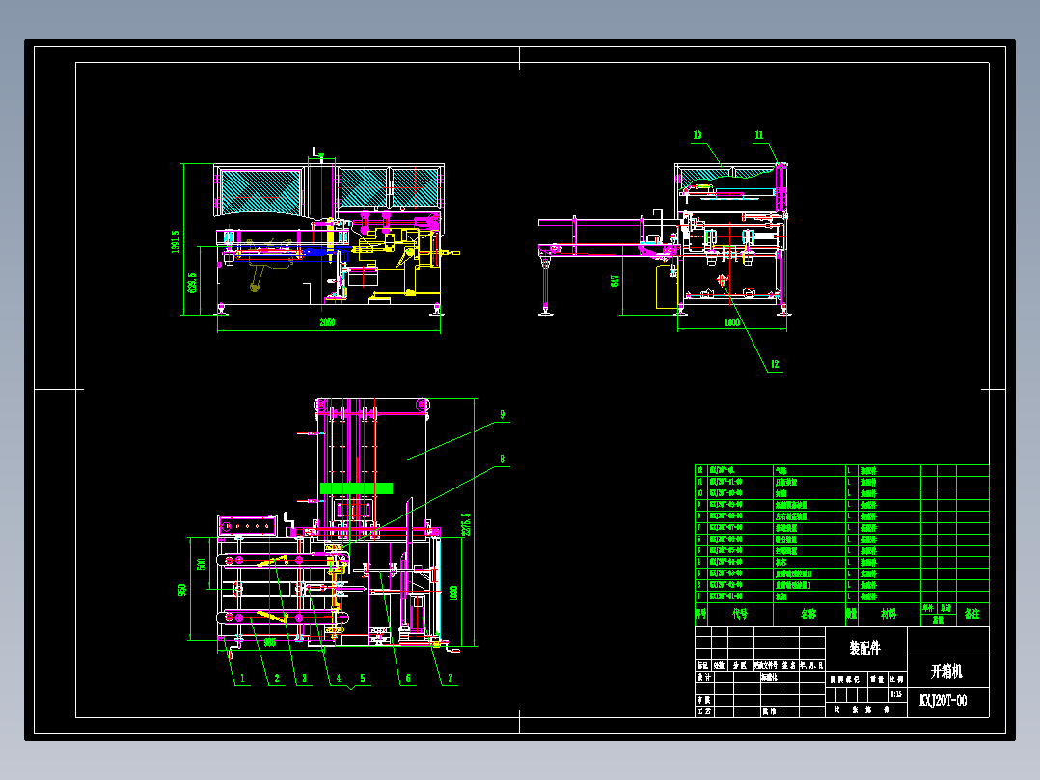Select part callout number 10
This screenshot has height=780, width=1040.
(x=698, y=135)
